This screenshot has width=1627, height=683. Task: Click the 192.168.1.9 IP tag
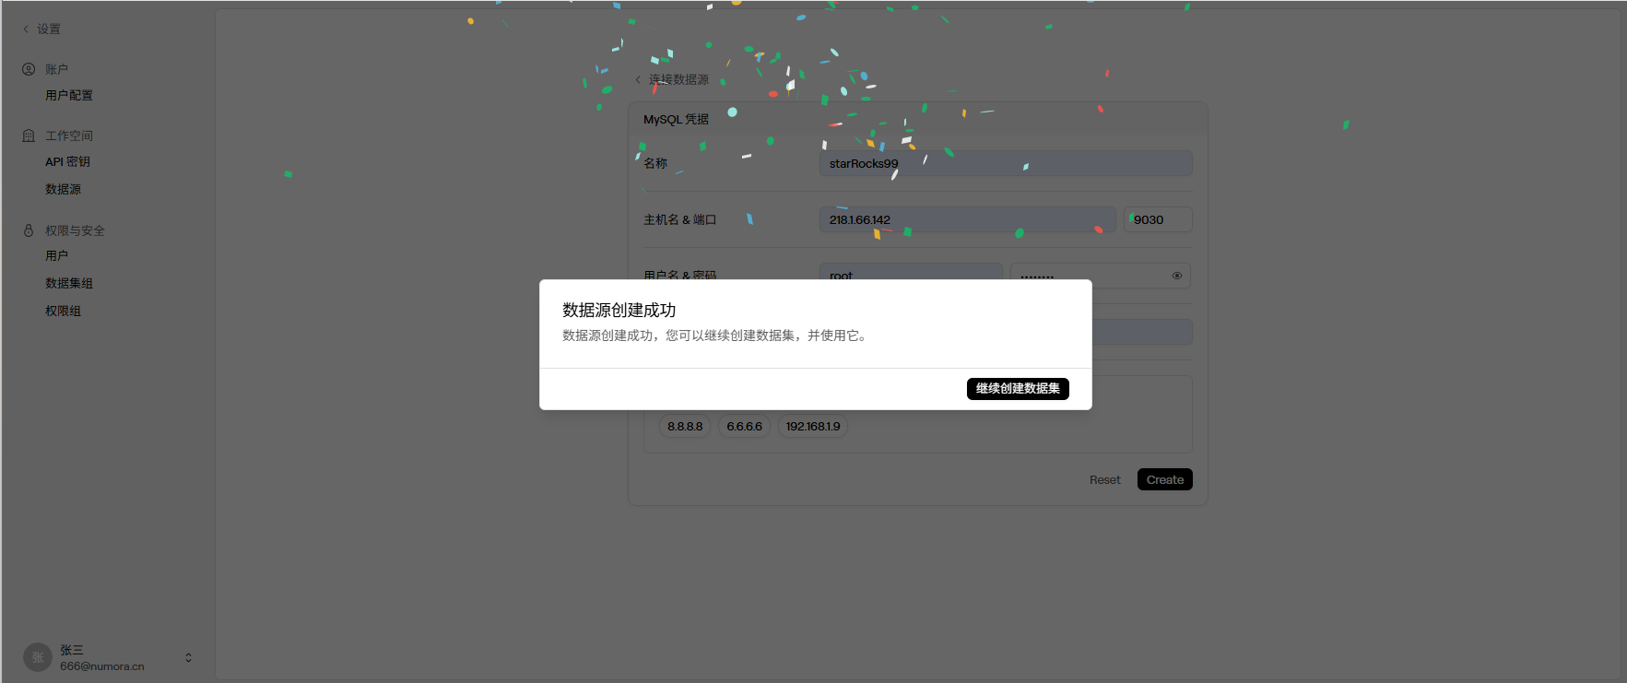tap(813, 427)
